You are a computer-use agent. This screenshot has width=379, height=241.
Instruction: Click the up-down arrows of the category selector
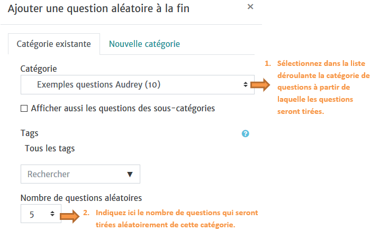coord(245,84)
